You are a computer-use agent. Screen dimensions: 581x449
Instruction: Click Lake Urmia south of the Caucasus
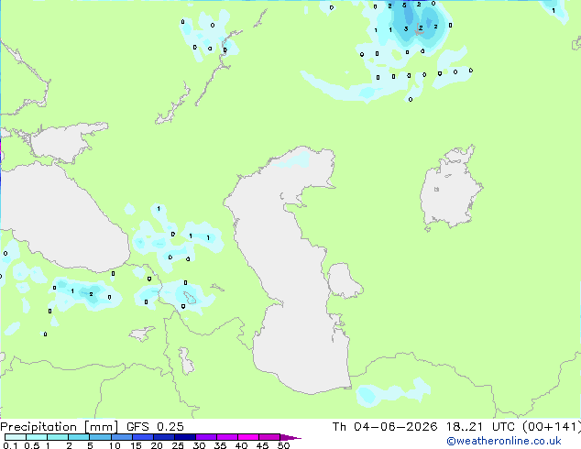[x=186, y=361]
